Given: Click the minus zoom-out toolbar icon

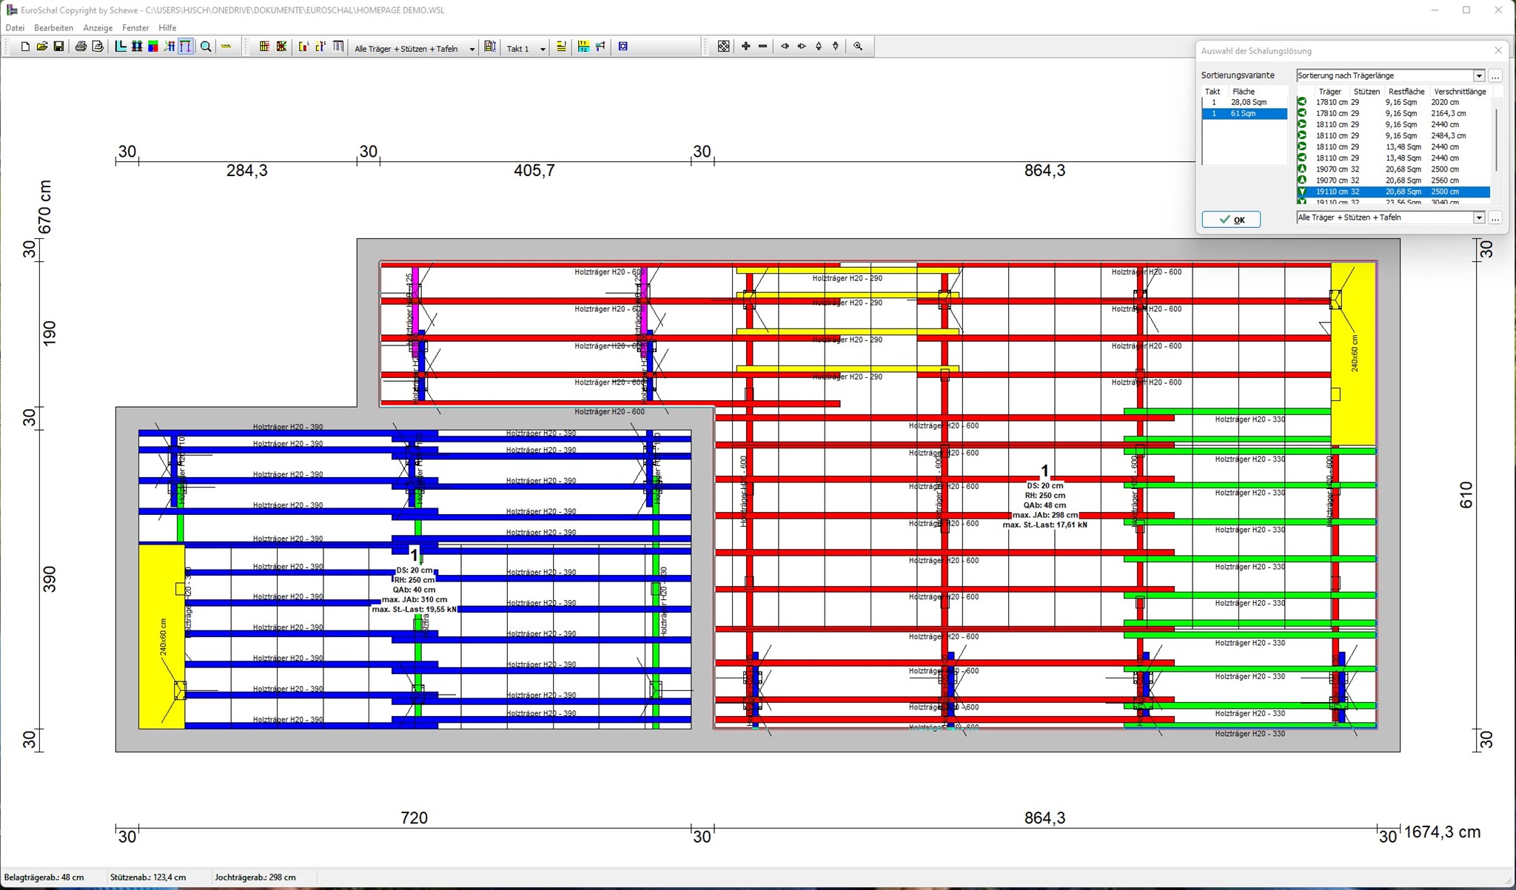Looking at the screenshot, I should (x=762, y=47).
